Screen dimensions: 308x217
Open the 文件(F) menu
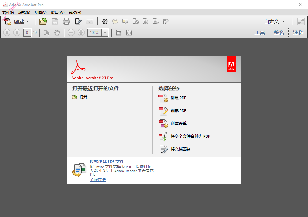(8, 12)
